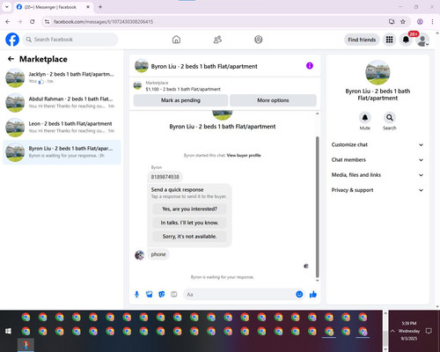Open the Abdul Rahman conversation
Viewport: 440px width, 352px height.
[x=62, y=102]
